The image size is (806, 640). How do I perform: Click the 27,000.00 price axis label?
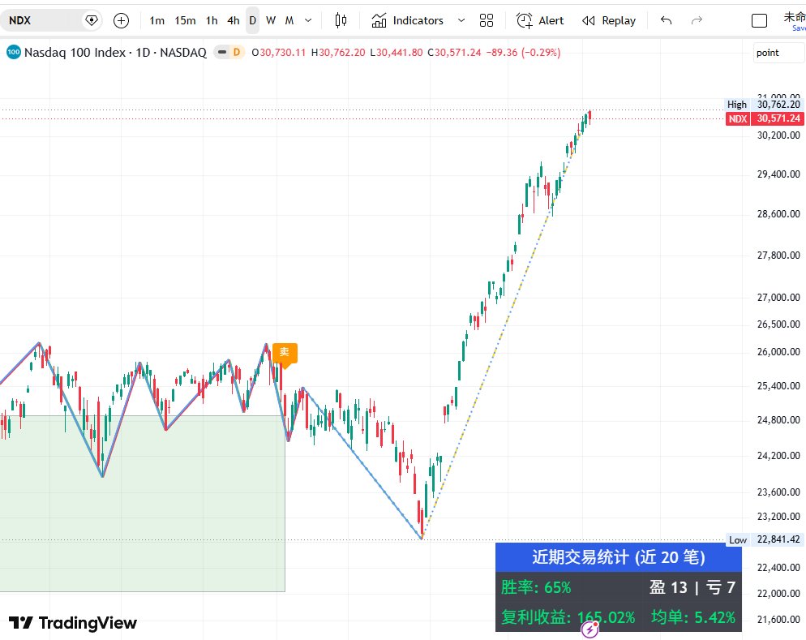pos(778,297)
